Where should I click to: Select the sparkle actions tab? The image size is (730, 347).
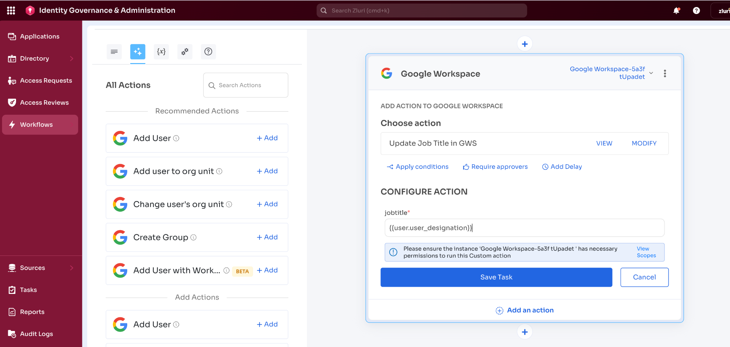coord(138,52)
